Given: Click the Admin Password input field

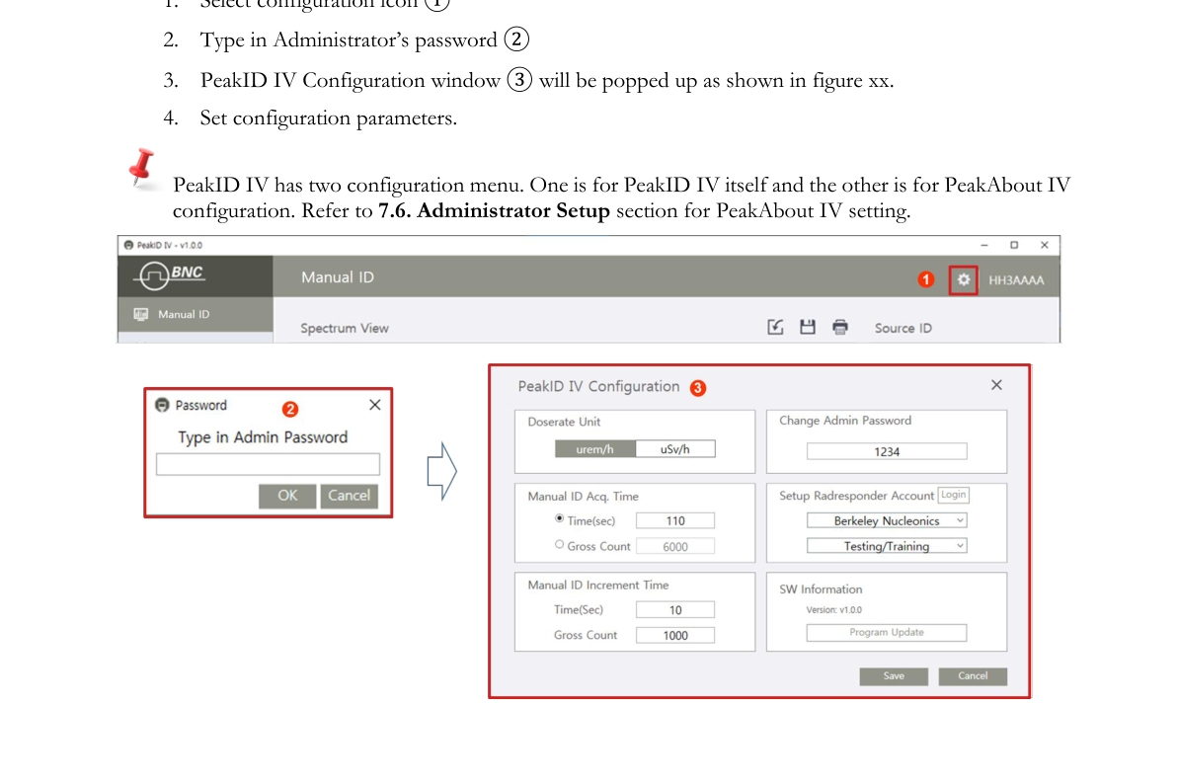Looking at the screenshot, I should coord(268,464).
